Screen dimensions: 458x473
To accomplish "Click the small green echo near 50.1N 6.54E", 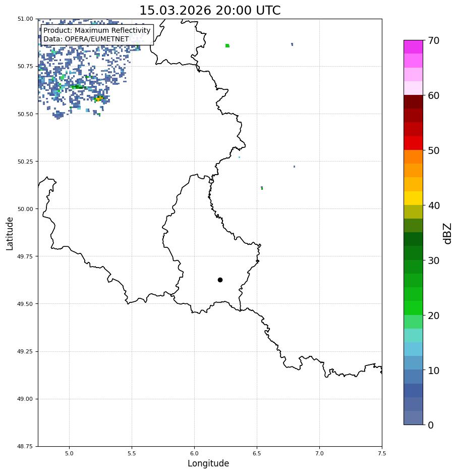I will [262, 188].
